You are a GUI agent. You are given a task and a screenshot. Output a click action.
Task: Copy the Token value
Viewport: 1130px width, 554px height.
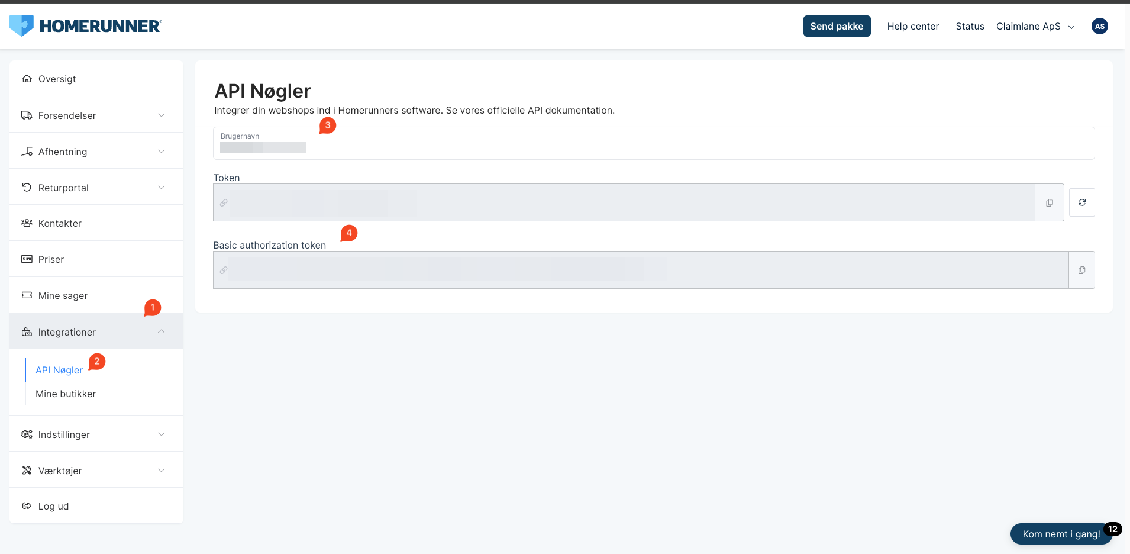pyautogui.click(x=1050, y=202)
